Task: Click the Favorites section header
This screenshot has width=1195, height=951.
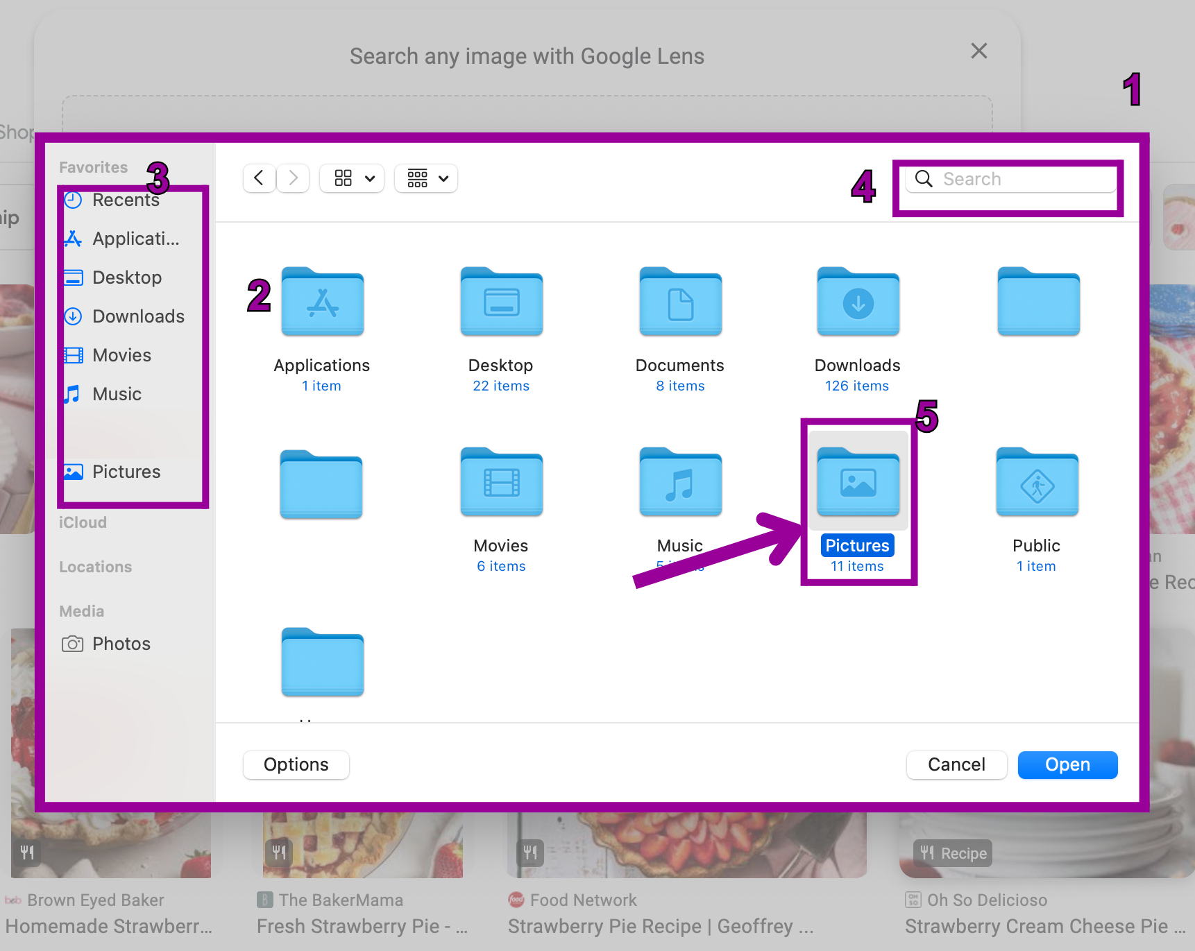Action: coord(93,167)
